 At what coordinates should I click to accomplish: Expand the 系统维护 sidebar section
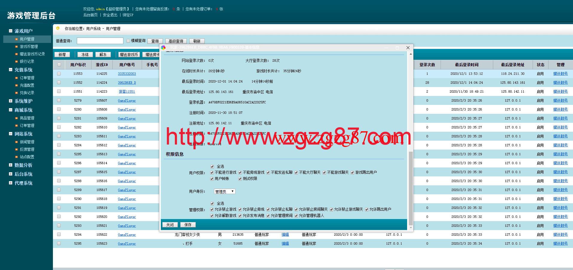(x=11, y=101)
